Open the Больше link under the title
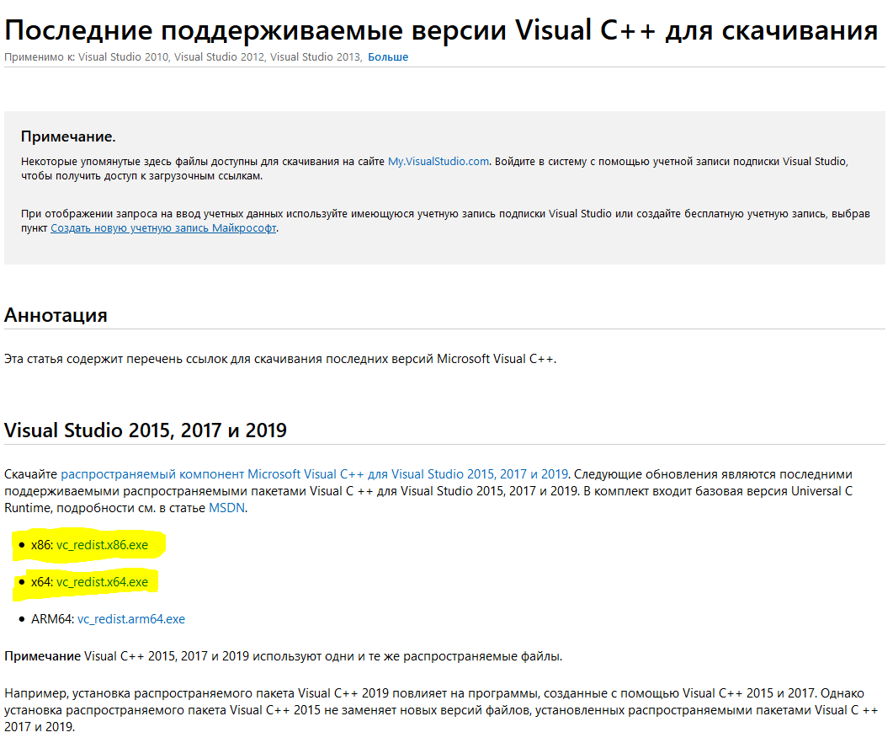The image size is (893, 743). point(388,57)
